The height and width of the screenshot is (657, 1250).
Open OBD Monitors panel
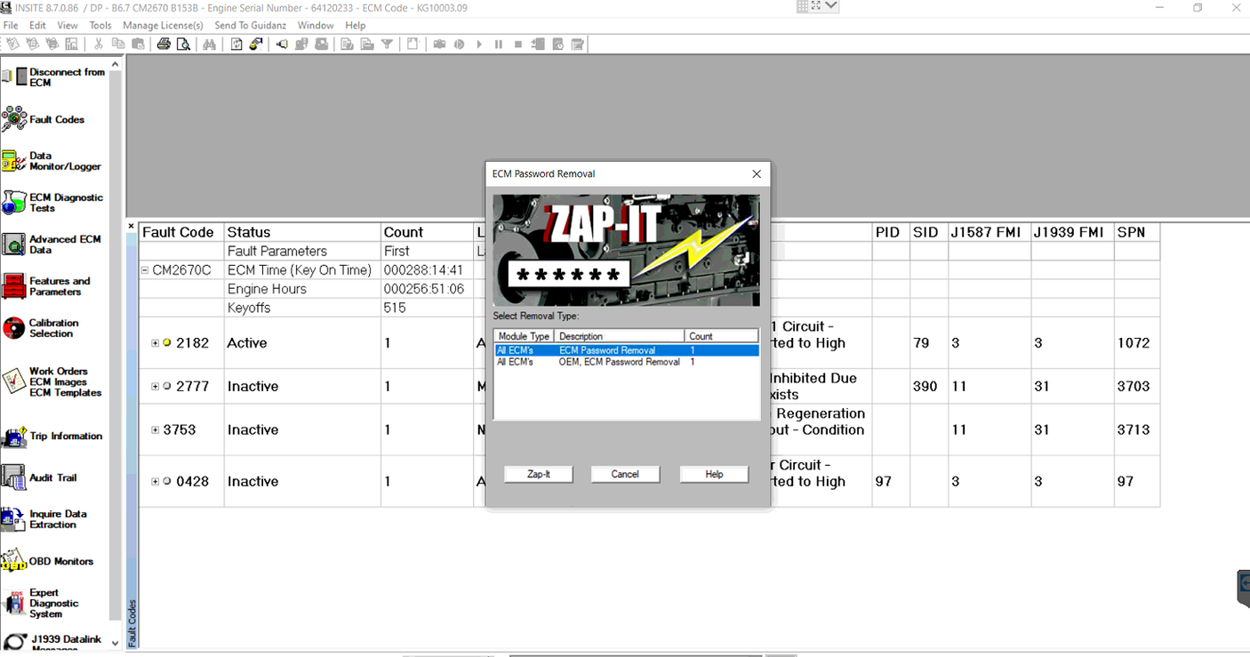[x=59, y=561]
